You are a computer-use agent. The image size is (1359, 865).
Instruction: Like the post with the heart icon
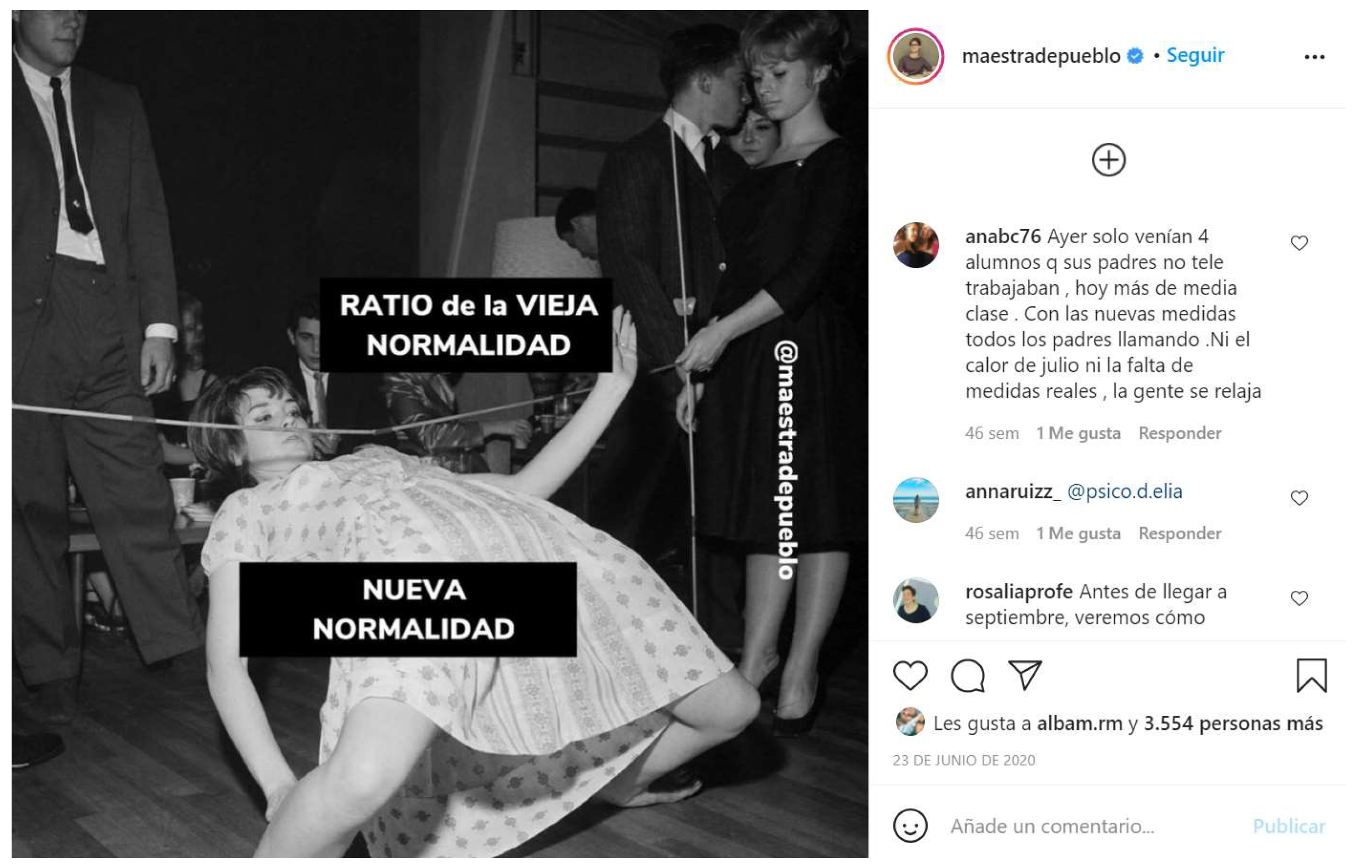[x=910, y=675]
